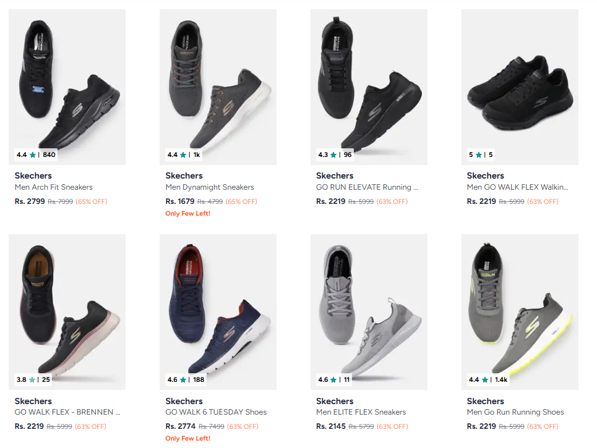
Task: Click the 5 star rating badge
Action: tap(480, 154)
